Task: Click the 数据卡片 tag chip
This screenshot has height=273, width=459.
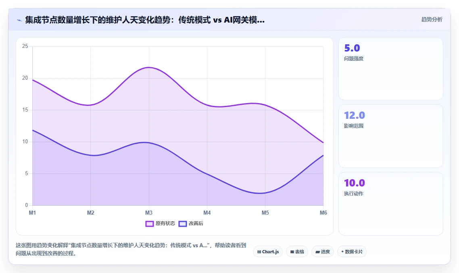Action: [352, 252]
